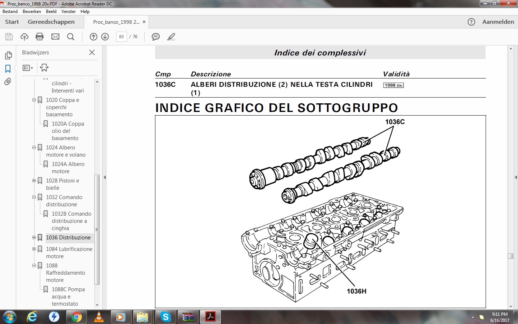Send file by email envelope icon
Screen dimensions: 518x324
coord(55,37)
